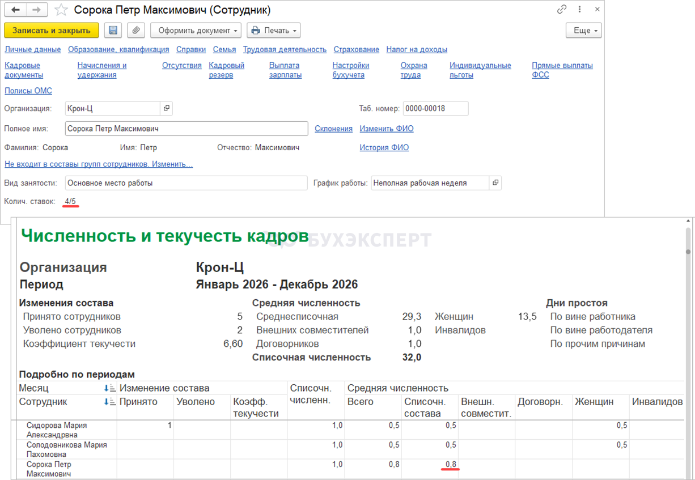Open the Крон-Ц organization card icon

167,108
